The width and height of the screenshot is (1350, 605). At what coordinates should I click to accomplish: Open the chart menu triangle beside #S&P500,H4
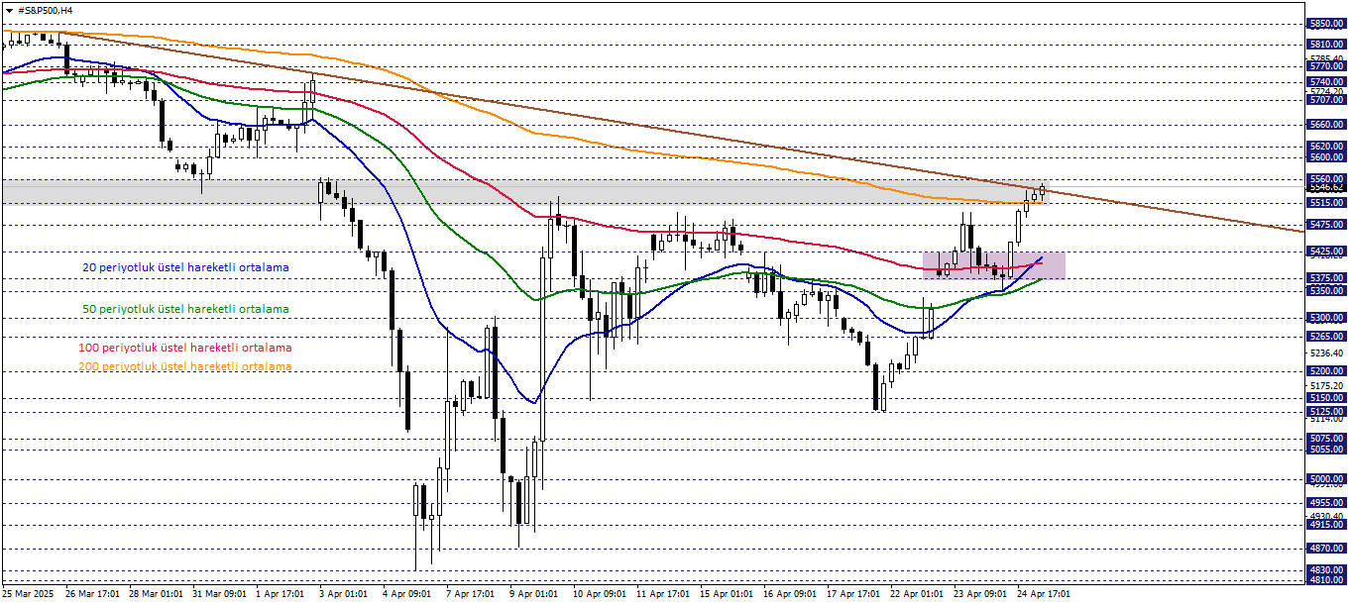point(9,10)
